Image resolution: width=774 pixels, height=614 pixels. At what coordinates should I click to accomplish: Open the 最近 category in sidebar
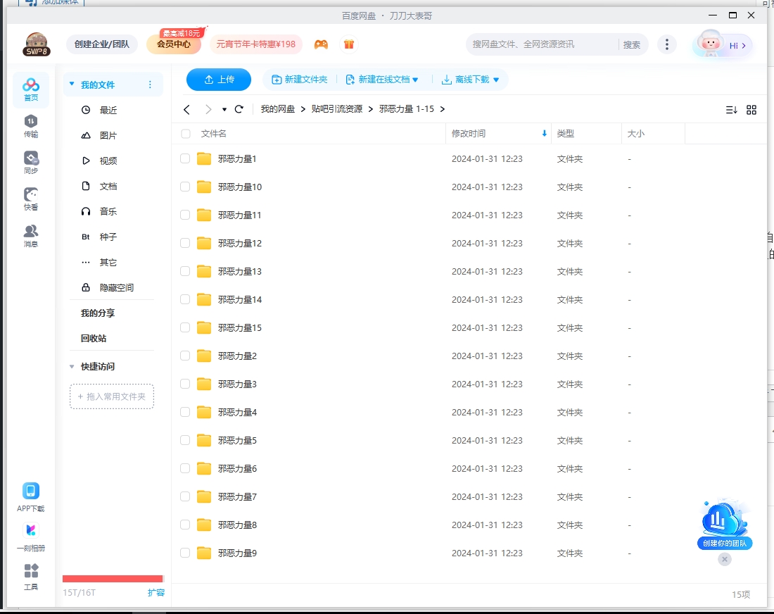pyautogui.click(x=108, y=110)
